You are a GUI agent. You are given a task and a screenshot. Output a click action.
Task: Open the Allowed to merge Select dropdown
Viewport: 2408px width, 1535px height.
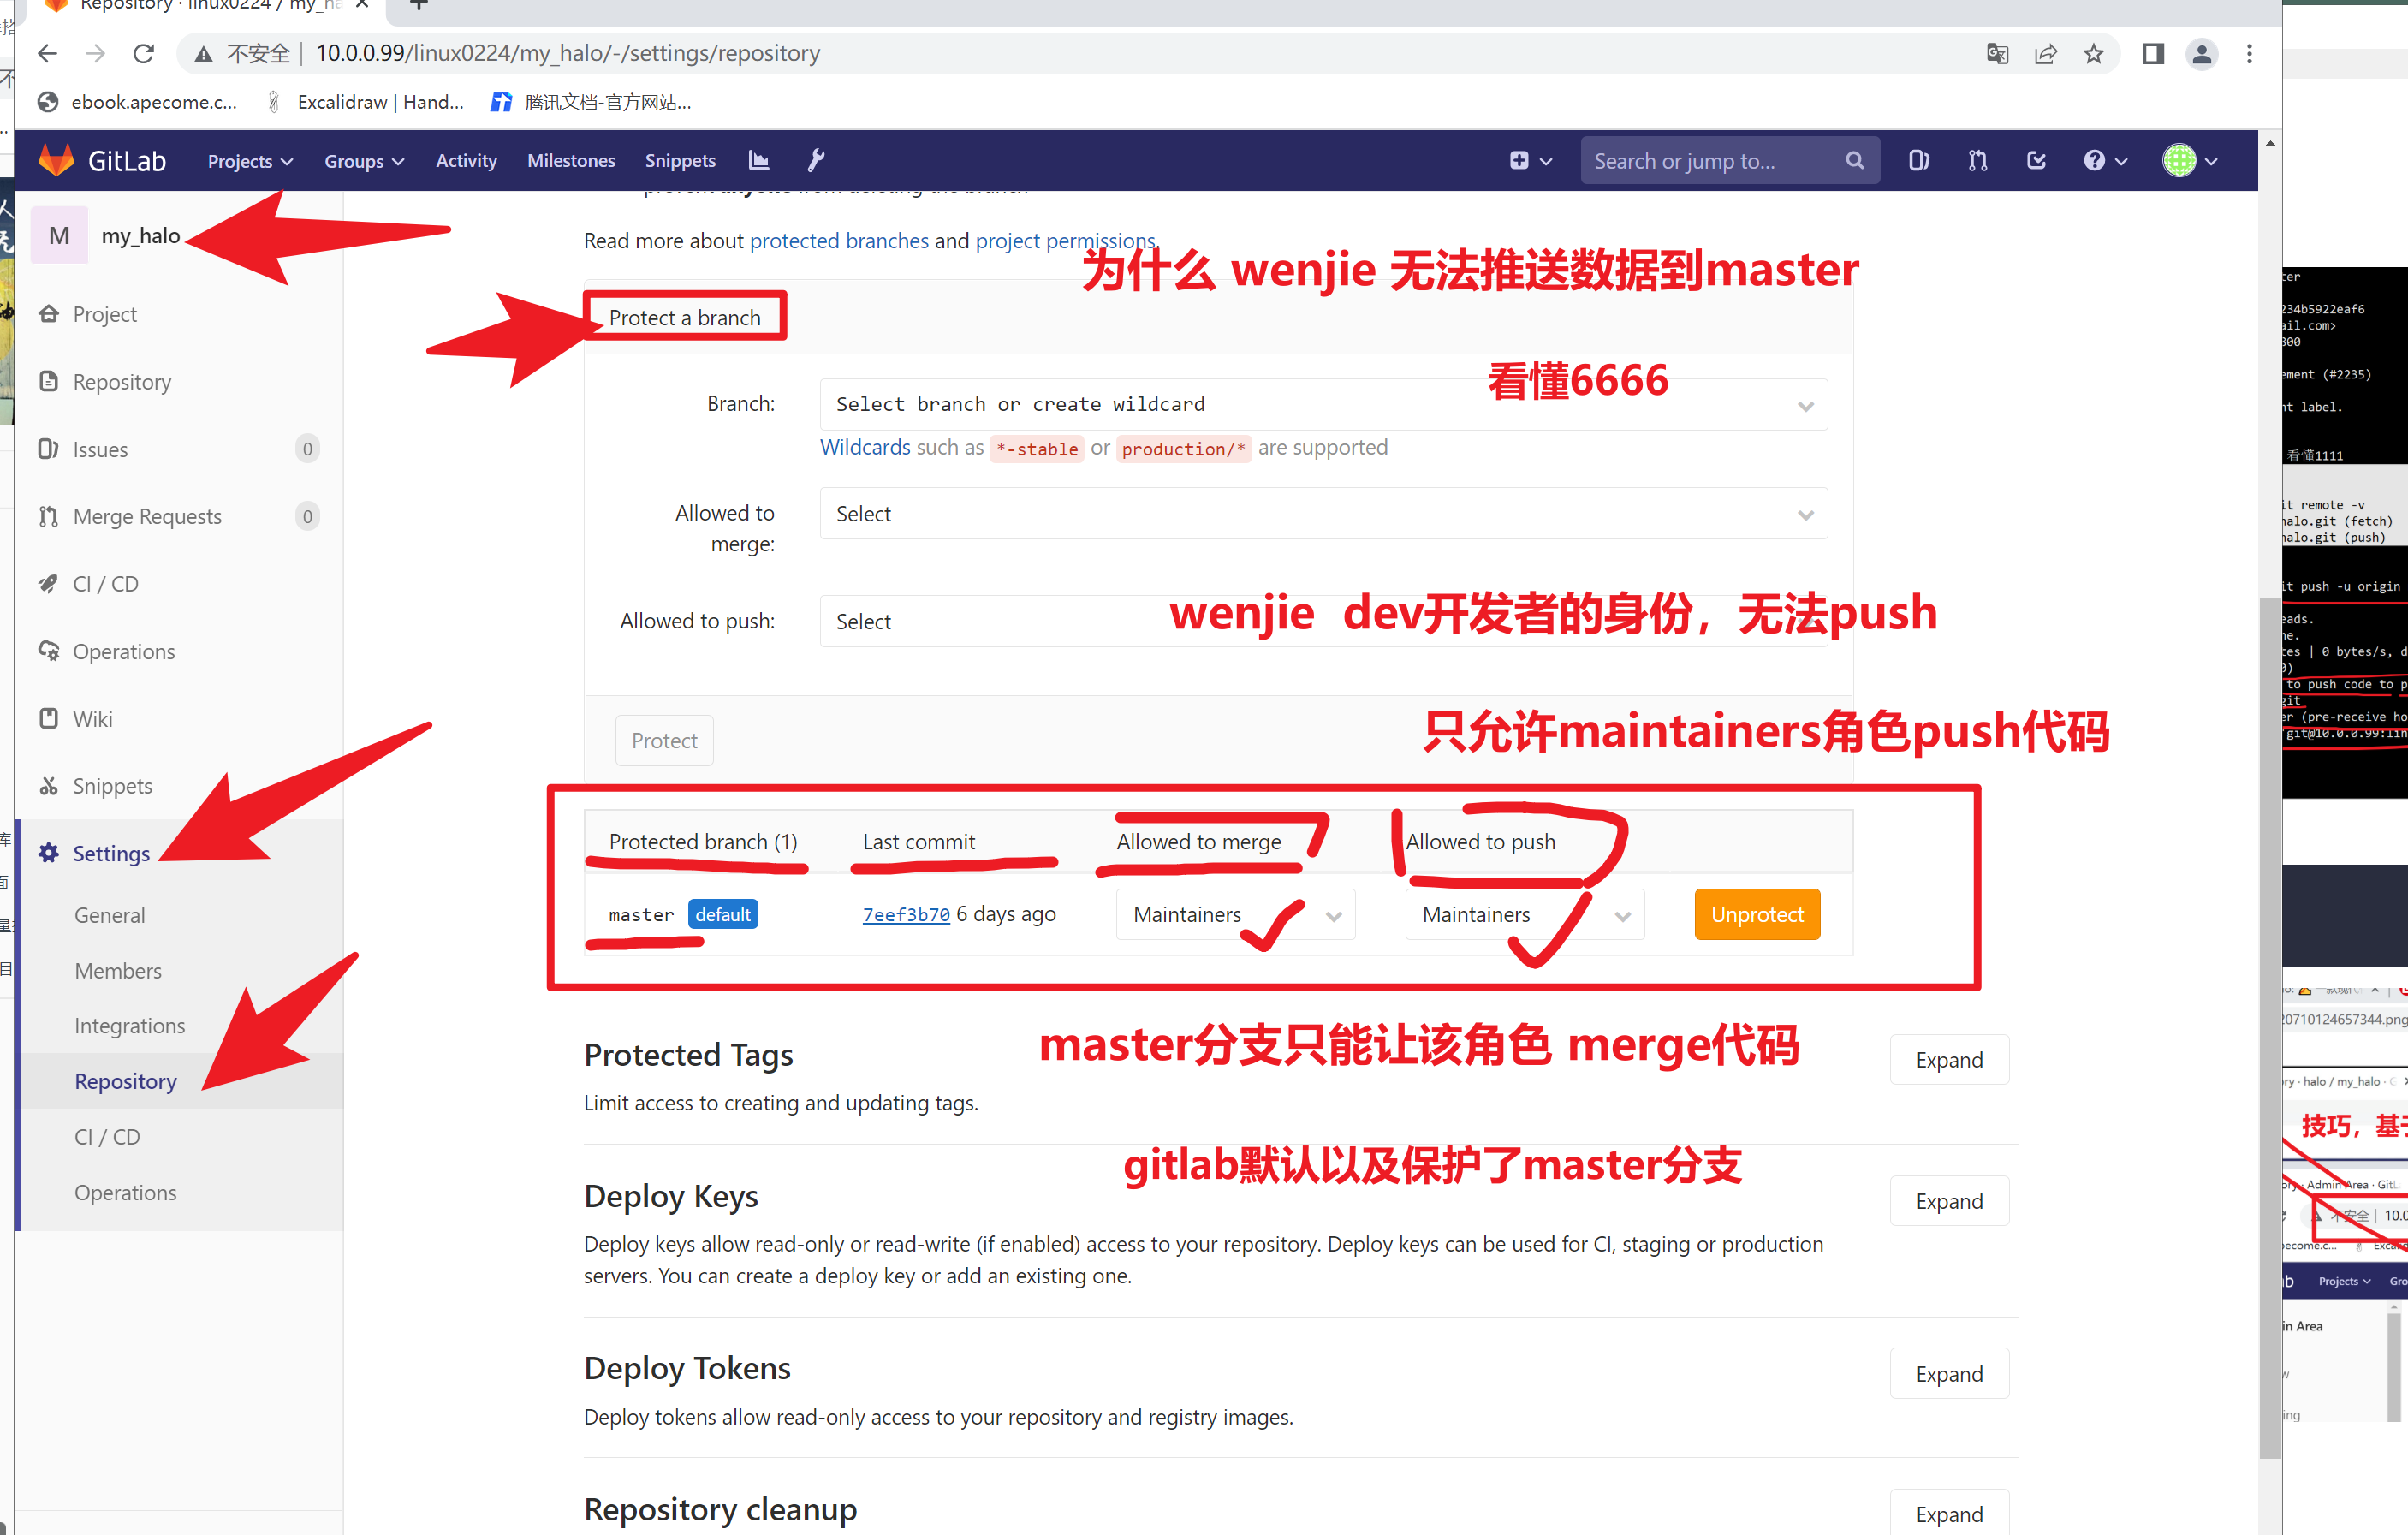pyautogui.click(x=1322, y=513)
